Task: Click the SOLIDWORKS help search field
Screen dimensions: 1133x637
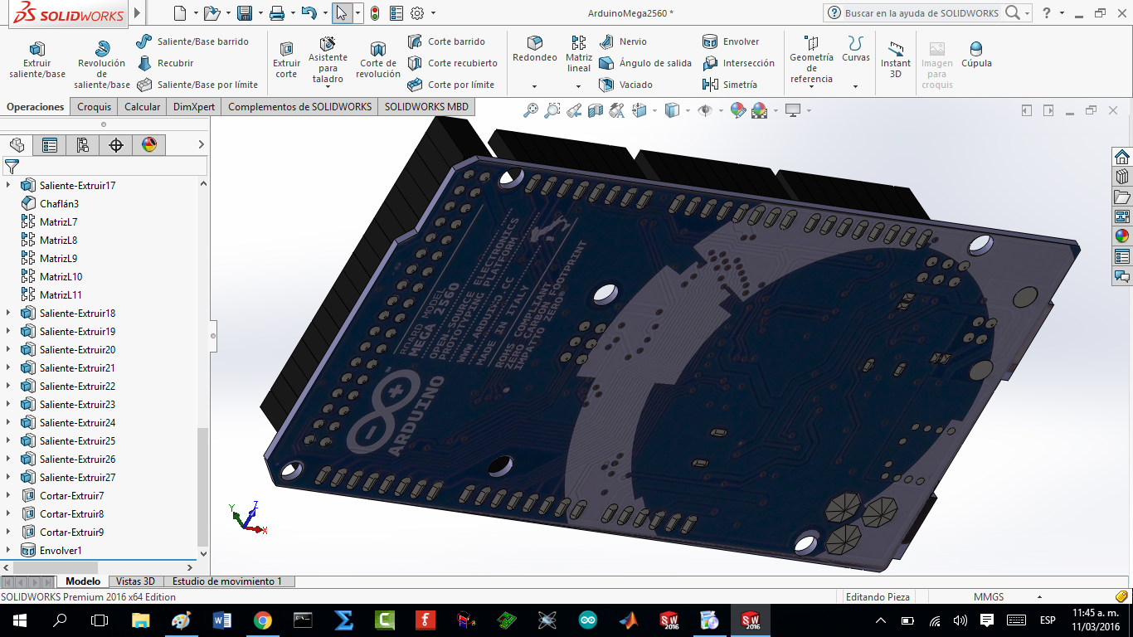Action: 921,13
